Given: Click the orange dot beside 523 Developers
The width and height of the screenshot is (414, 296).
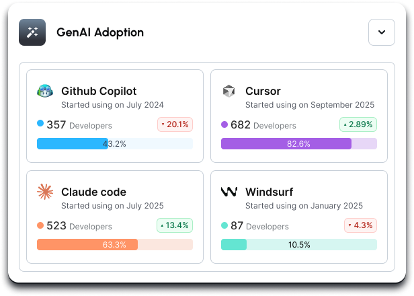Looking at the screenshot, I should point(40,225).
